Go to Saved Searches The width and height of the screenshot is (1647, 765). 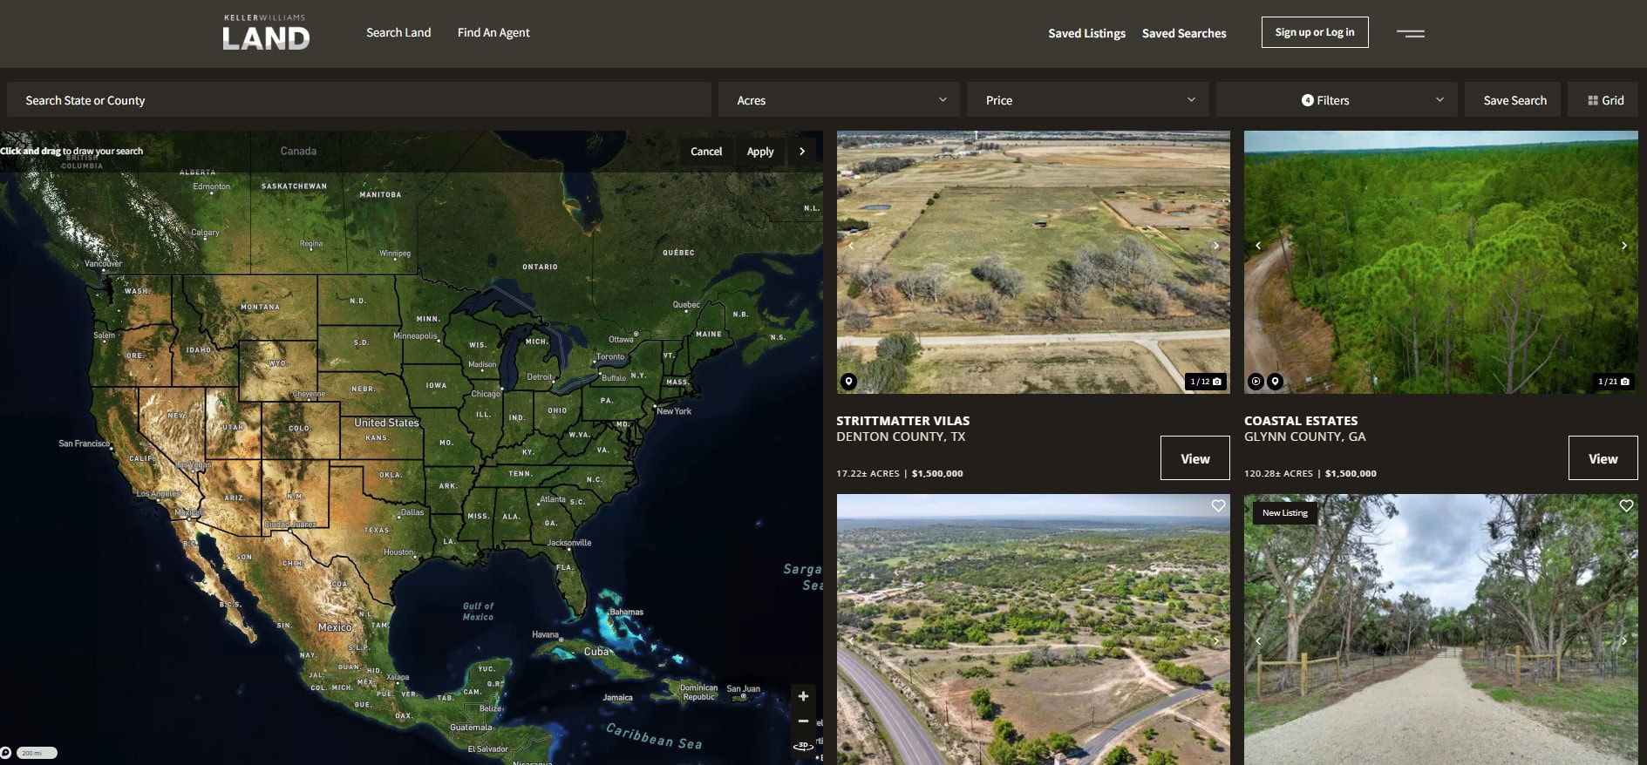[1184, 33]
